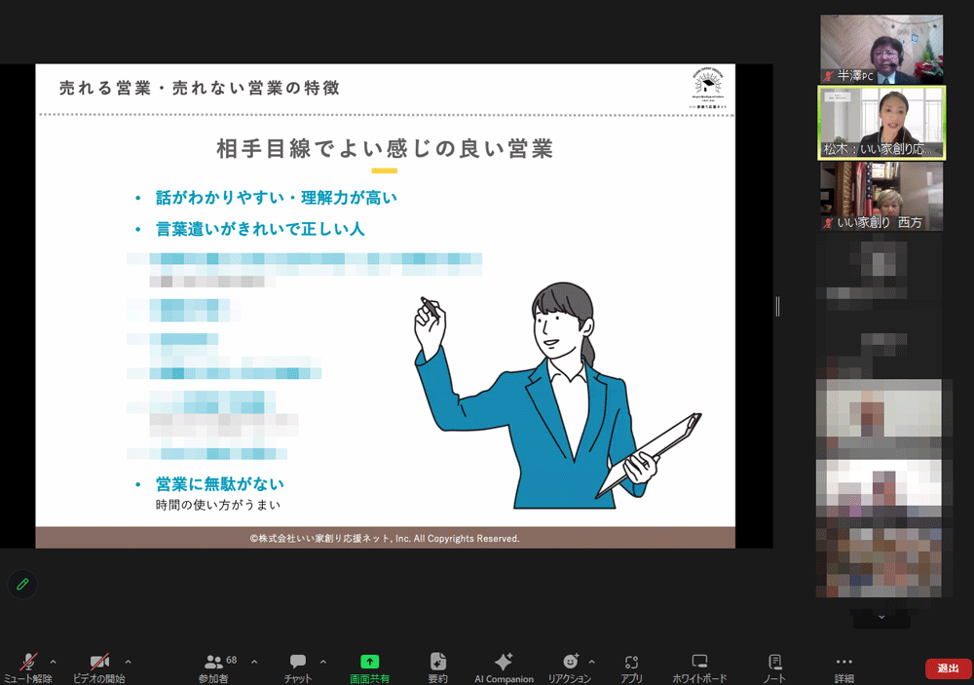The width and height of the screenshot is (974, 685).
Task: Click the divider handle beside shared slide
Action: [x=777, y=306]
